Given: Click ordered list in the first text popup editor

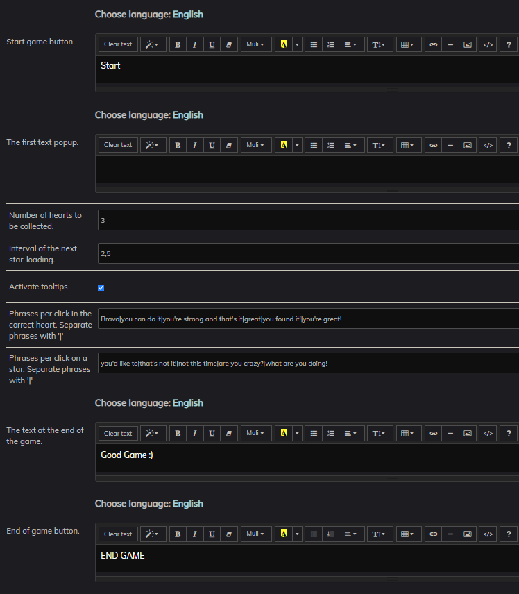Looking at the screenshot, I should pyautogui.click(x=331, y=146).
